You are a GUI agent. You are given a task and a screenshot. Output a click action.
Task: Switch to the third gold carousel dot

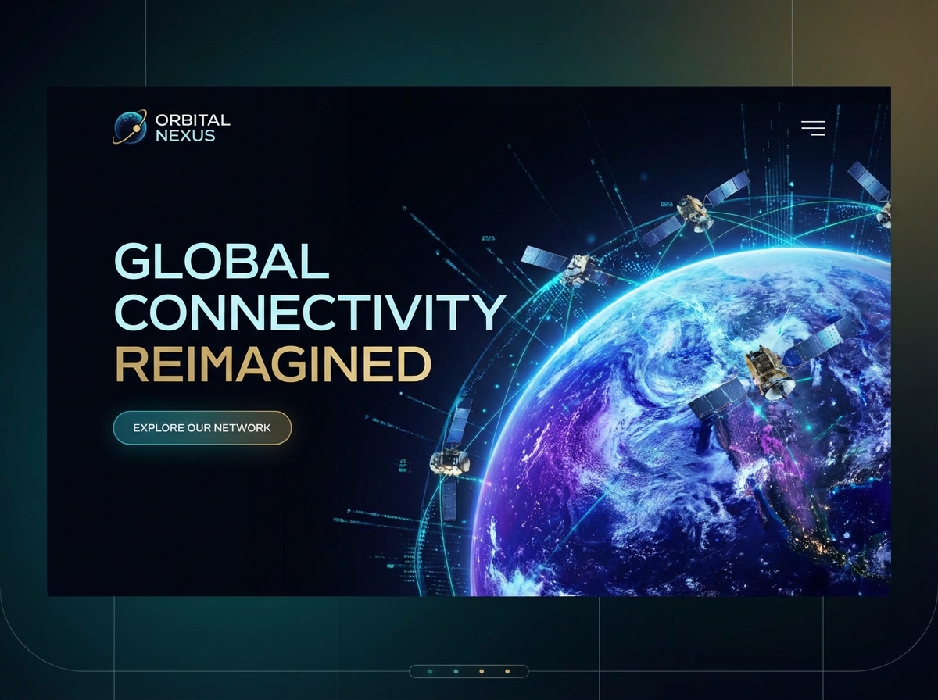(482, 671)
